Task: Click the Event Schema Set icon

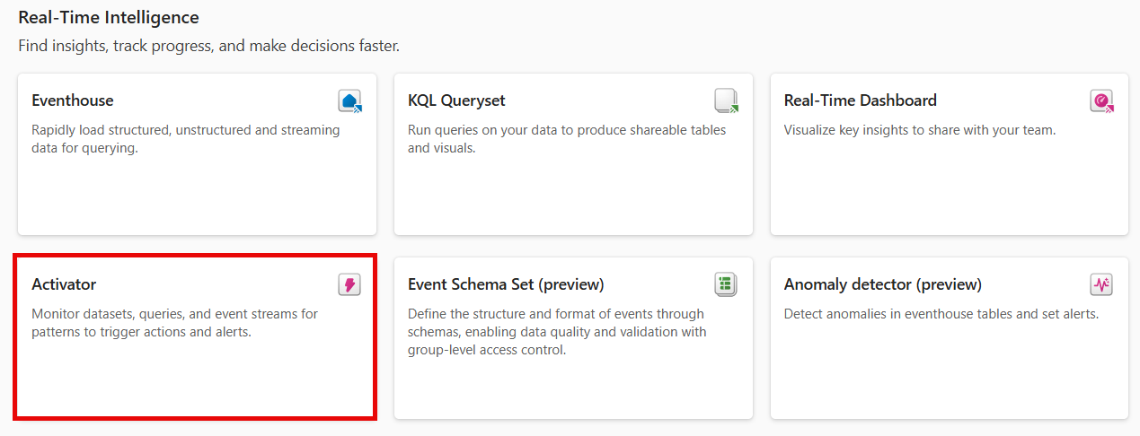Action: coord(726,285)
